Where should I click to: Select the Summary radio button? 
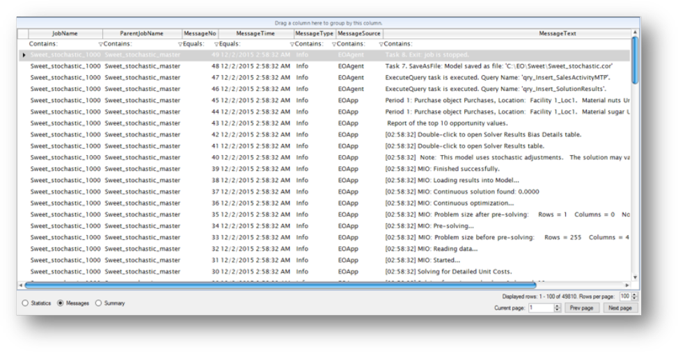[98, 303]
